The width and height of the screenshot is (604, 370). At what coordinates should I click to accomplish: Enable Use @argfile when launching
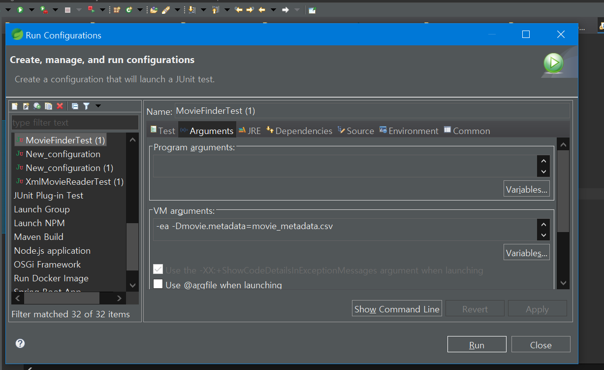point(158,284)
